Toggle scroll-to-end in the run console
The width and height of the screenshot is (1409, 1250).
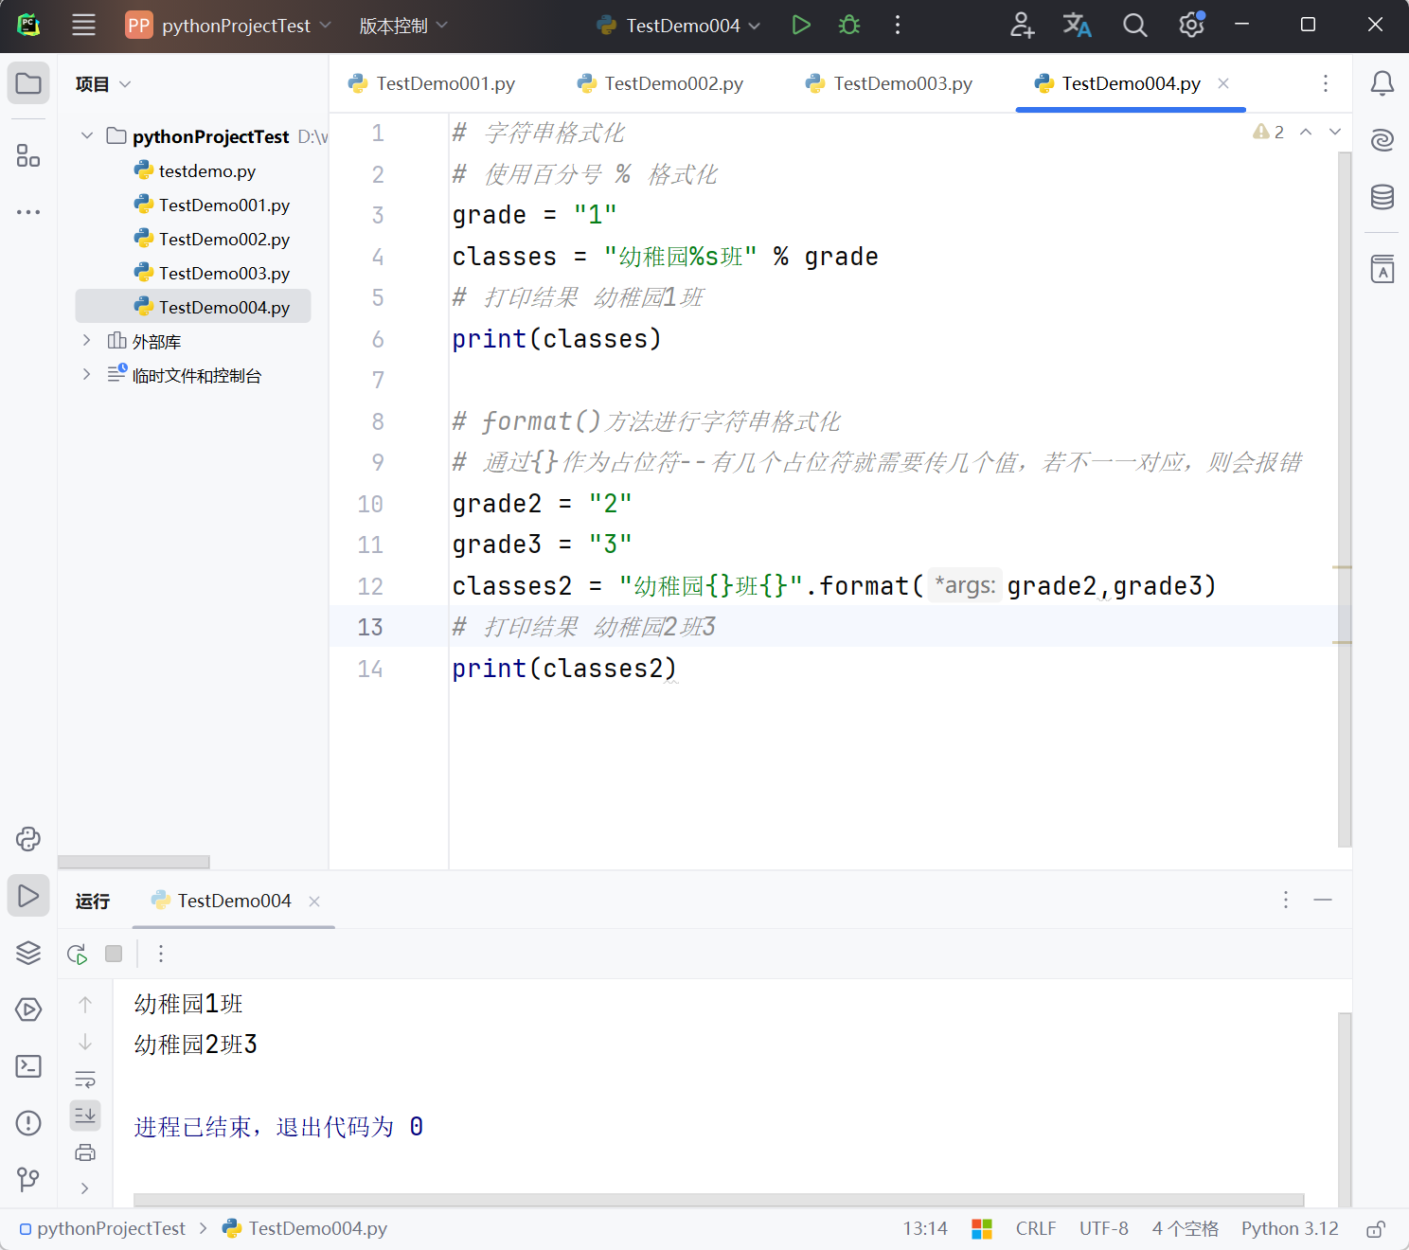point(85,1116)
